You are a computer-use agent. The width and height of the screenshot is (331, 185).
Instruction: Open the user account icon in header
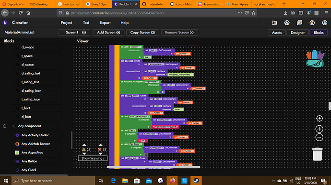(325, 23)
